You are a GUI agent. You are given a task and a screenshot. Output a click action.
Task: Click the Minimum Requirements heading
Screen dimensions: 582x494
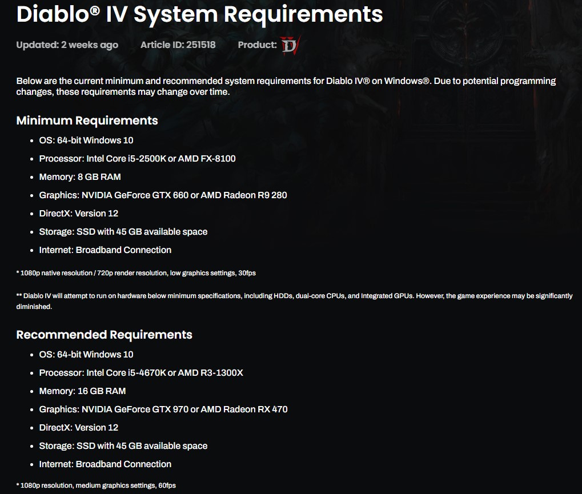pyautogui.click(x=87, y=121)
